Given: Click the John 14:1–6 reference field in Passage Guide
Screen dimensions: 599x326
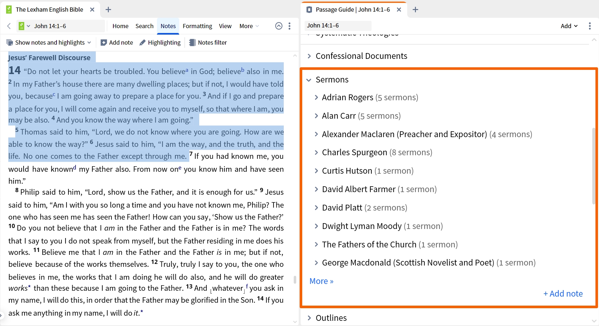Looking at the screenshot, I should coord(338,26).
